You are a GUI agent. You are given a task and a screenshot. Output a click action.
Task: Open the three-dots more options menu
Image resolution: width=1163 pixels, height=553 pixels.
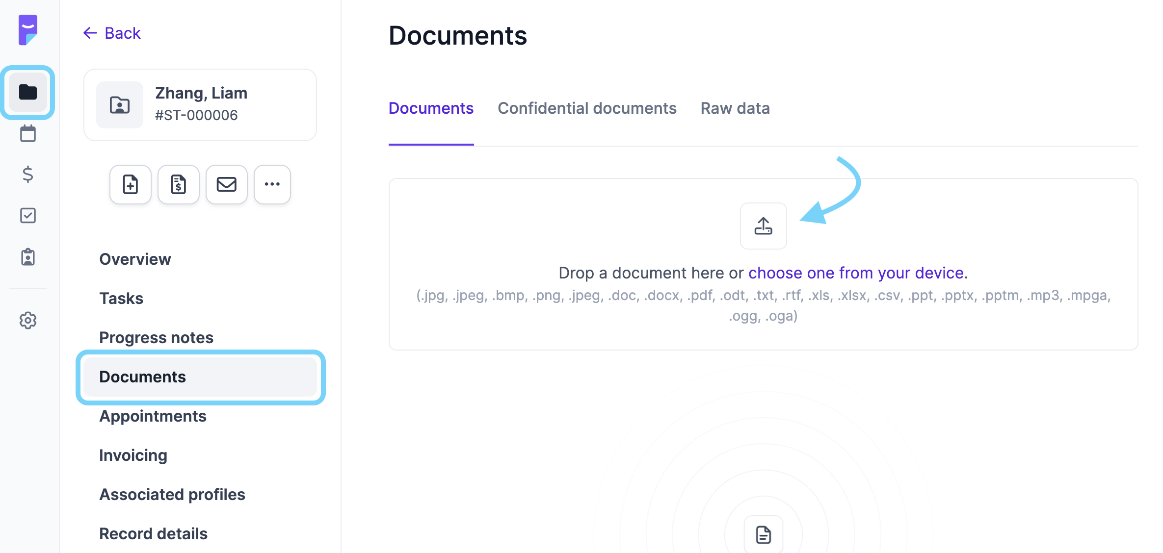(x=272, y=184)
